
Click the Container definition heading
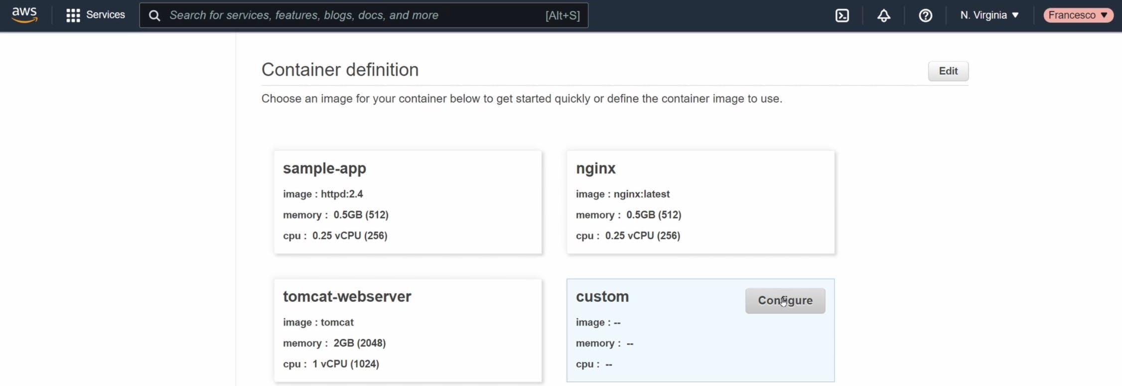340,70
